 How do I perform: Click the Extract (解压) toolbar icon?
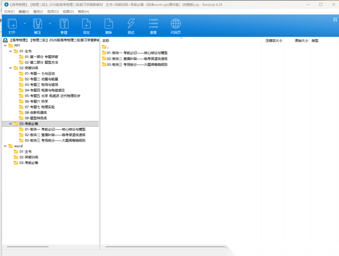(38, 24)
